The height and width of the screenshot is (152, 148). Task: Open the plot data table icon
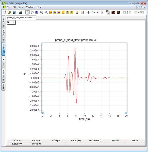pos(108,12)
